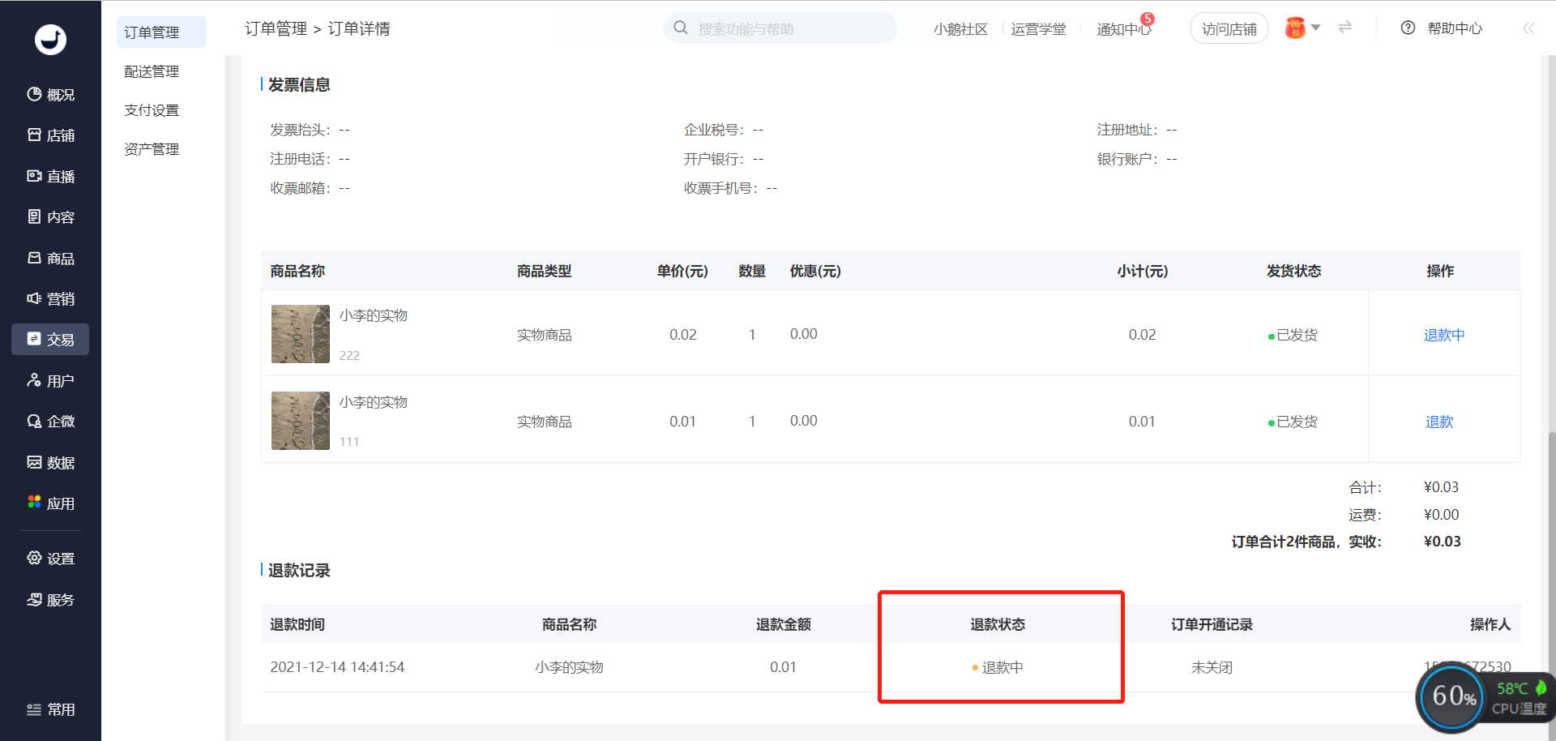Click the 退款记录 section heading
The height and width of the screenshot is (741, 1556).
click(299, 571)
